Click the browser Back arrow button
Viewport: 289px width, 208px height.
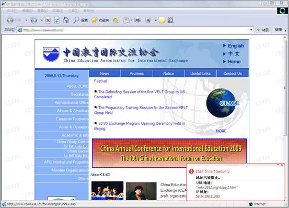(x=10, y=20)
